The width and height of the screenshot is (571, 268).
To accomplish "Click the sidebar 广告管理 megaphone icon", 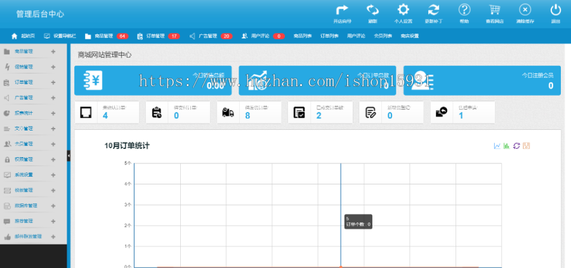I will coord(7,98).
